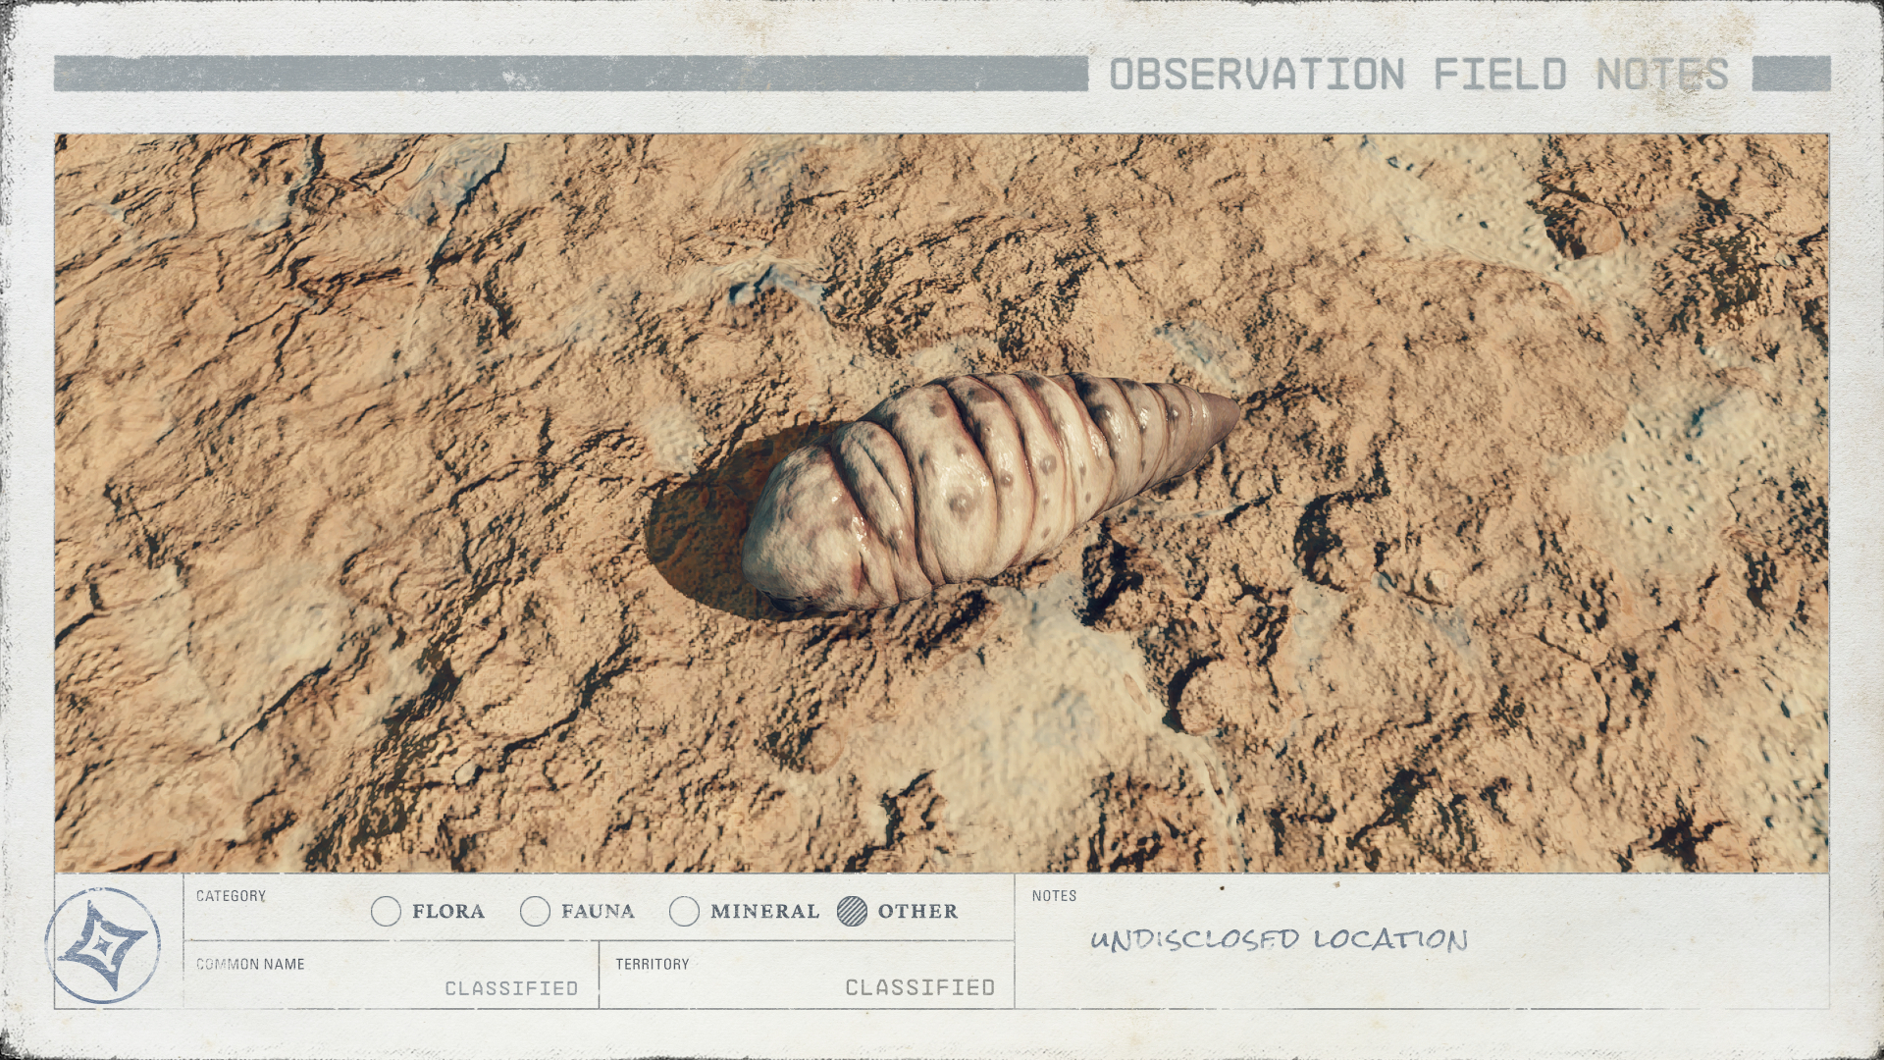Click the Flora label text
This screenshot has height=1060, width=1884.
point(448,912)
